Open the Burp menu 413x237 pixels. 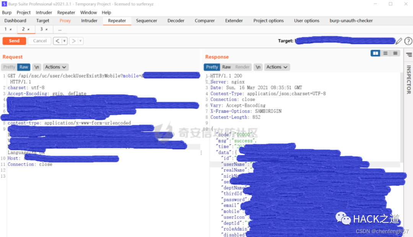(7, 12)
